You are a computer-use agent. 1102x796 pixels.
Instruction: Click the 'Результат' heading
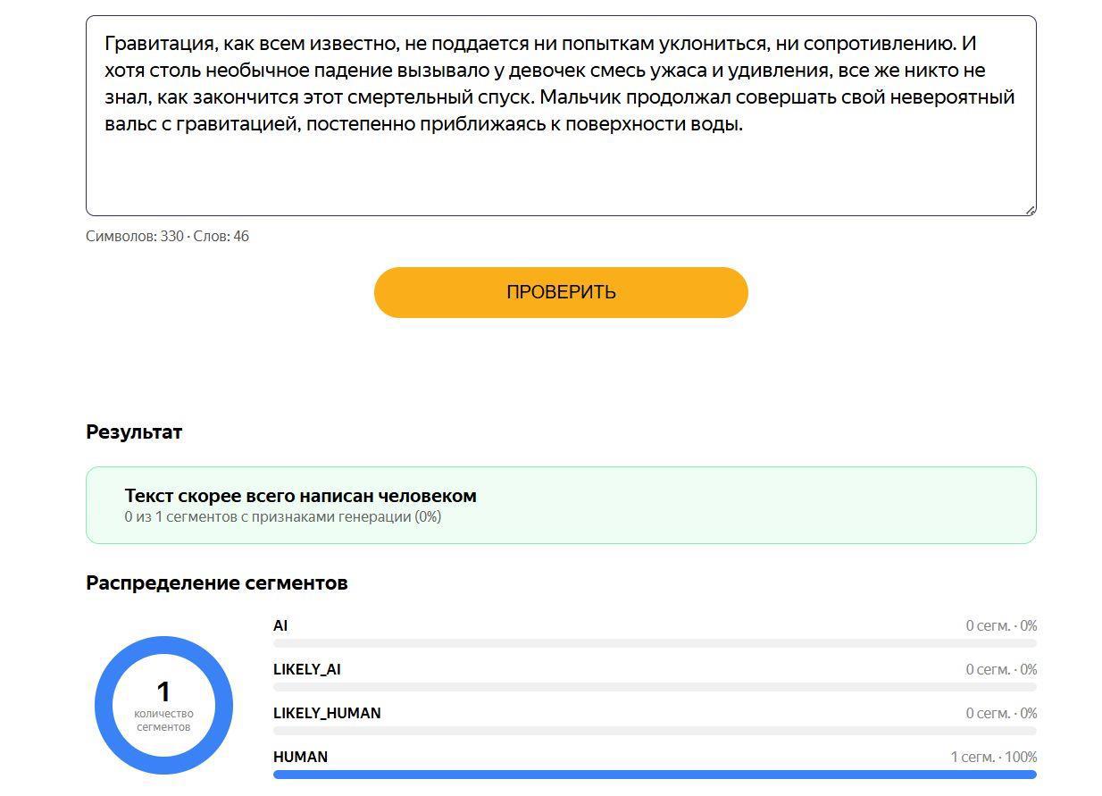click(x=134, y=432)
